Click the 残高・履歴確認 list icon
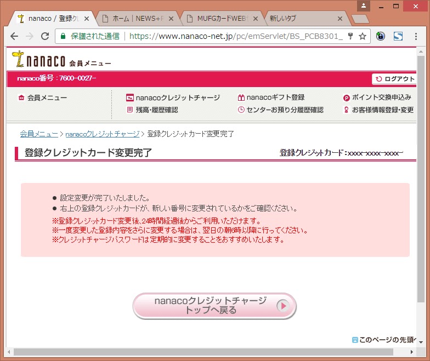The image size is (430, 361). 129,110
